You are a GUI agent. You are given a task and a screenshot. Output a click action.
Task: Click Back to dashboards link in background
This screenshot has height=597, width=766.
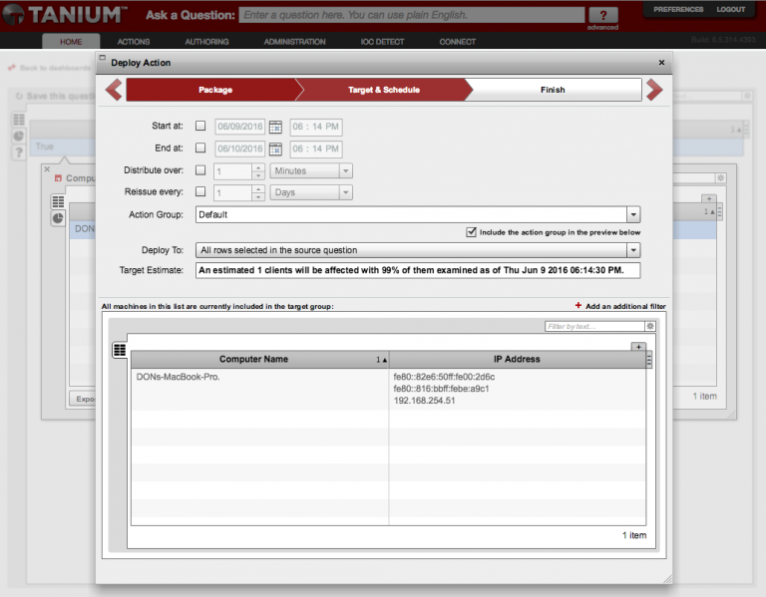pyautogui.click(x=55, y=68)
